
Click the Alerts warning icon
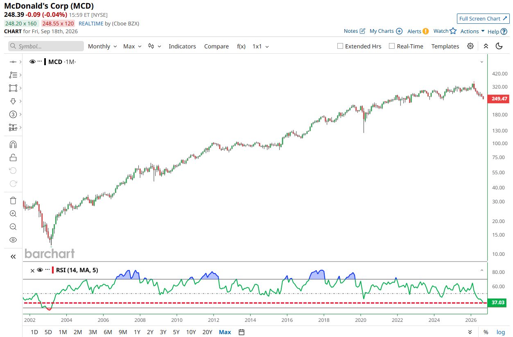(426, 31)
